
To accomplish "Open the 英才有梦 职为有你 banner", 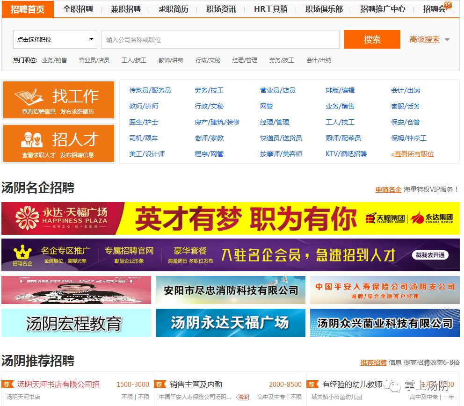I will tap(231, 218).
